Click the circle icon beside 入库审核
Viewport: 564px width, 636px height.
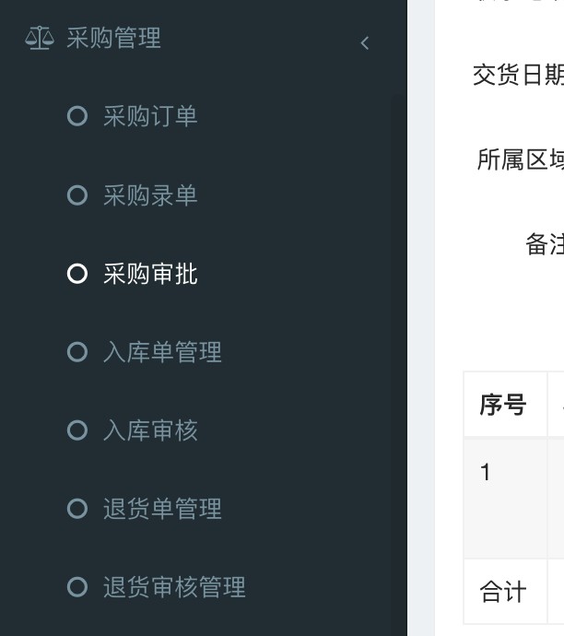pos(77,430)
